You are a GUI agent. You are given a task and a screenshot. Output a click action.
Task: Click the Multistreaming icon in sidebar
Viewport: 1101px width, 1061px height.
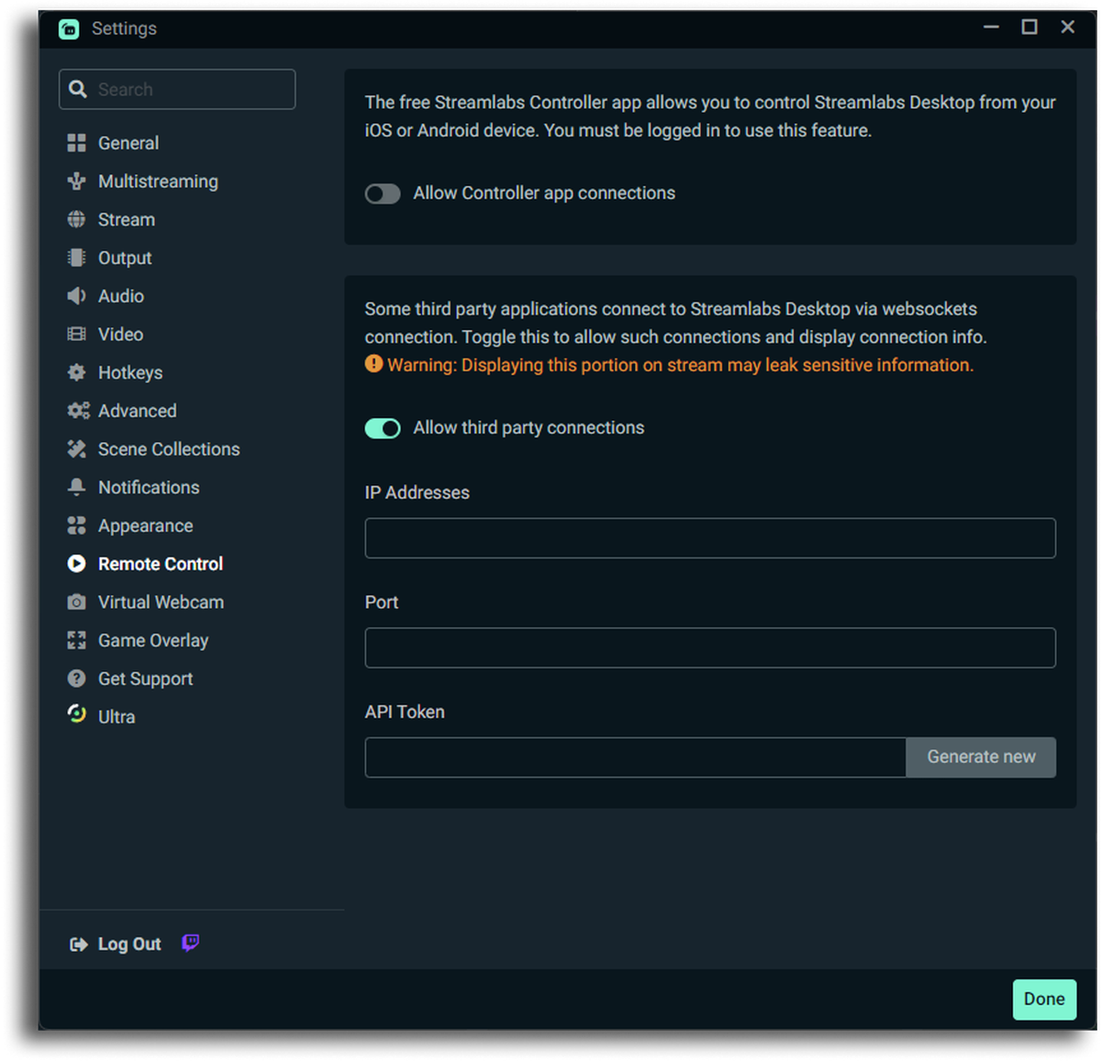[76, 182]
